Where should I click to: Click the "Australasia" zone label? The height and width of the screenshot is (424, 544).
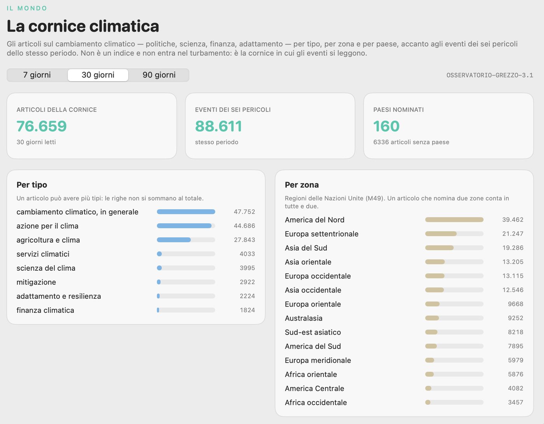[303, 318]
